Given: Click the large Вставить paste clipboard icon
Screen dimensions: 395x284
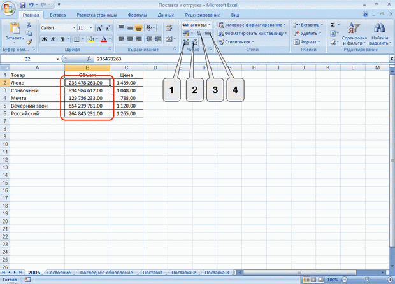Looking at the screenshot, I should (x=15, y=27).
